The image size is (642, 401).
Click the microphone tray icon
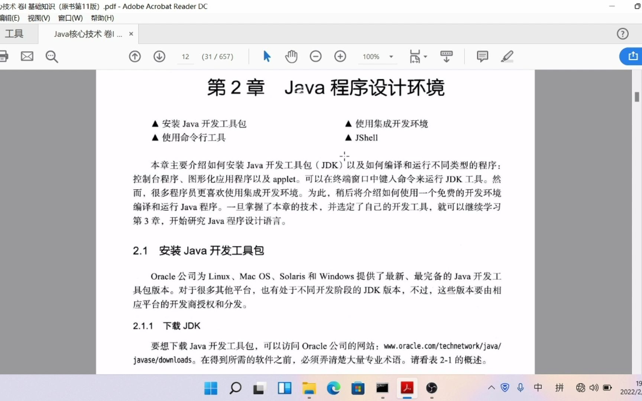521,388
